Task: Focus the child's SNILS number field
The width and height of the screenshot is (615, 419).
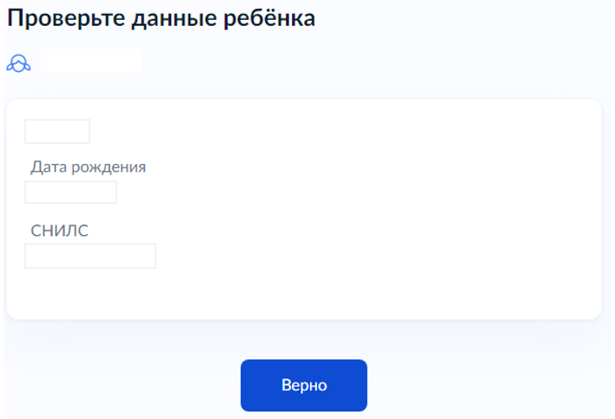Action: (90, 256)
